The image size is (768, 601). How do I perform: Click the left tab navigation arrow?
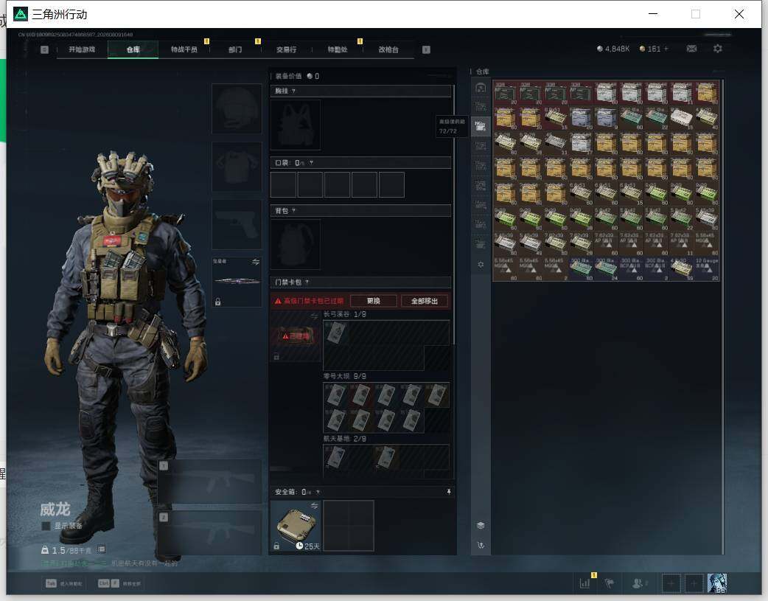click(44, 49)
